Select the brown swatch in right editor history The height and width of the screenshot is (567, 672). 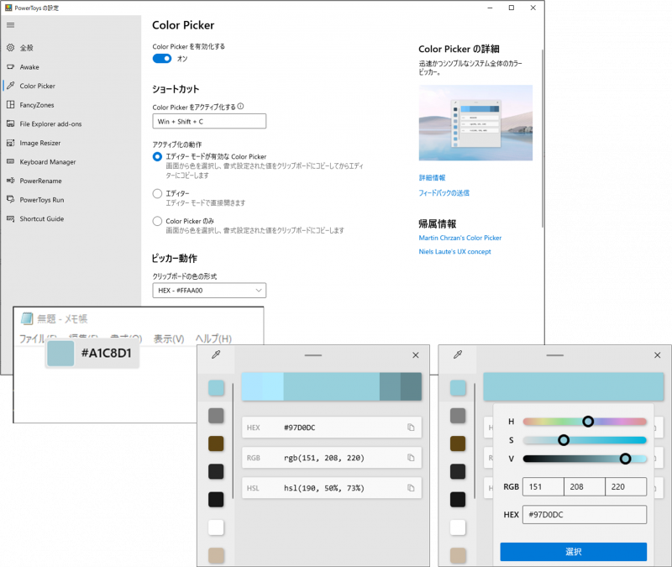tap(458, 444)
